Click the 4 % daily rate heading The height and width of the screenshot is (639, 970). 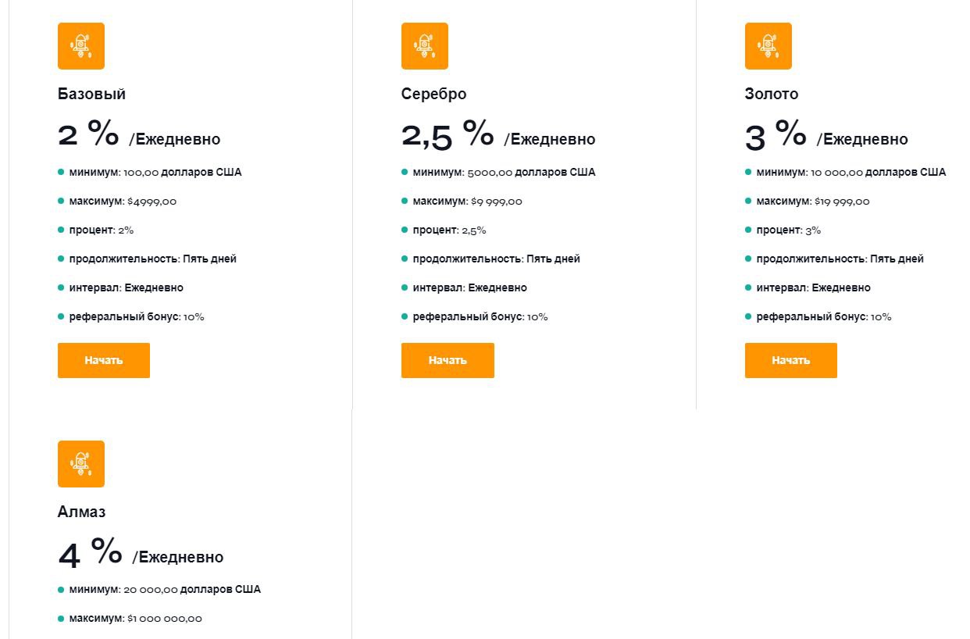point(141,553)
